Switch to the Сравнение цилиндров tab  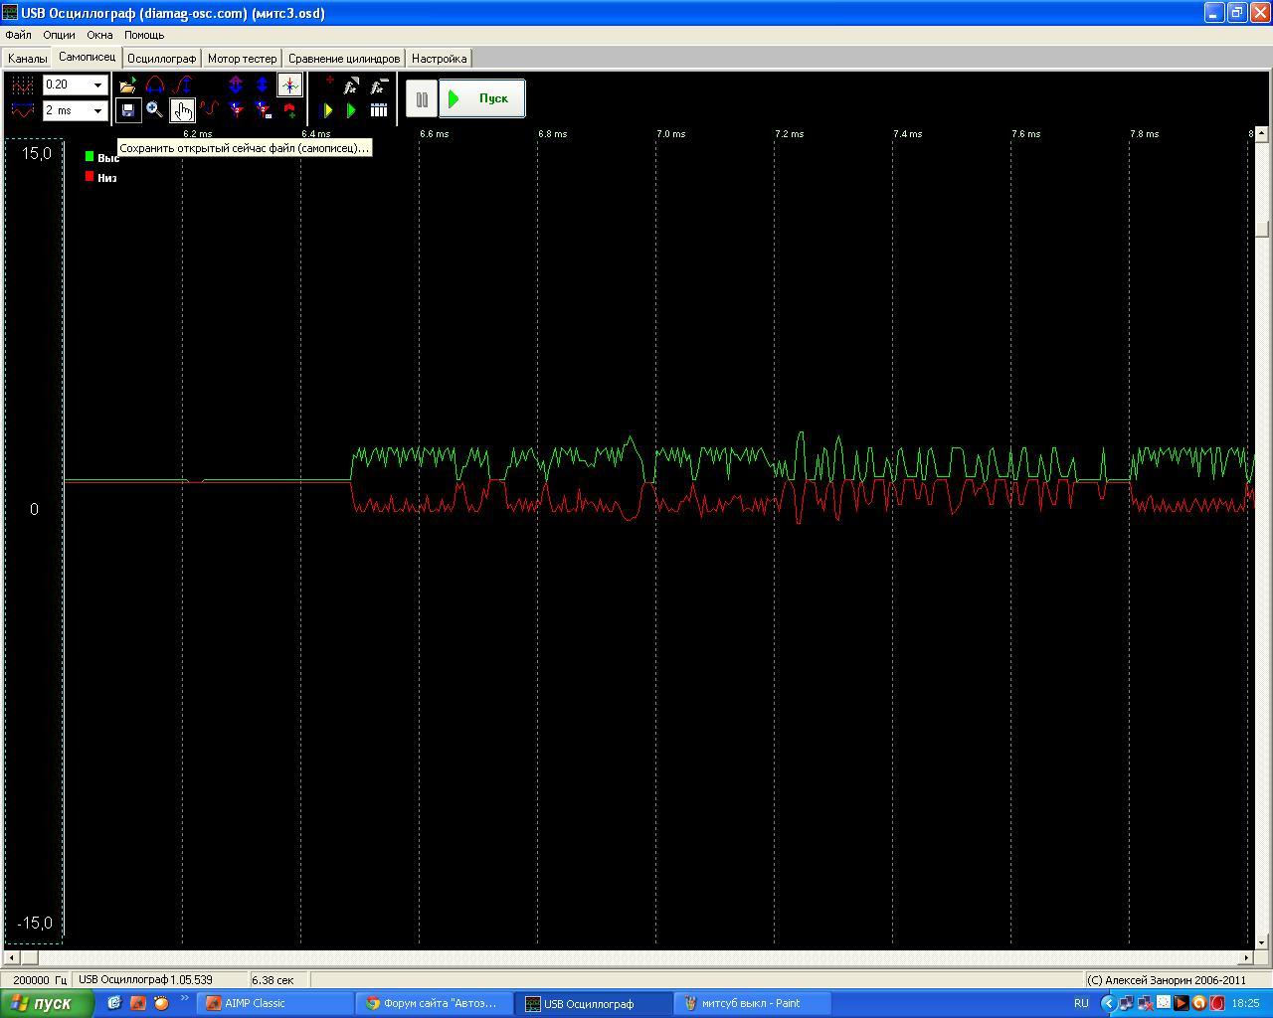[x=344, y=59]
